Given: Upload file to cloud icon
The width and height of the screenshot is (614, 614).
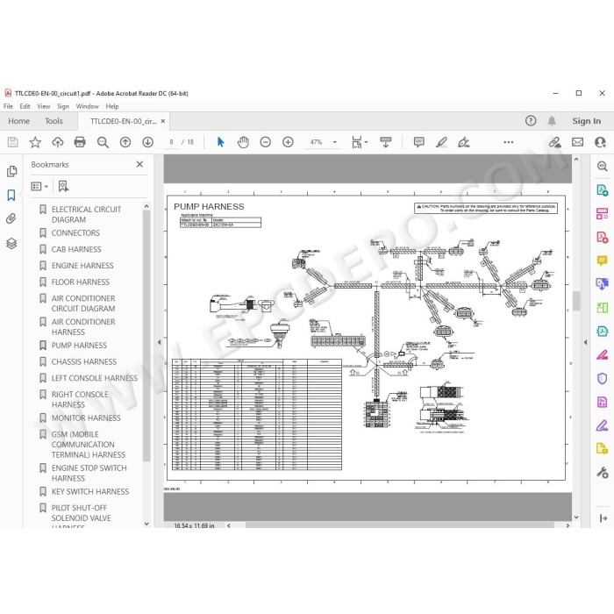Looking at the screenshot, I should (x=58, y=142).
